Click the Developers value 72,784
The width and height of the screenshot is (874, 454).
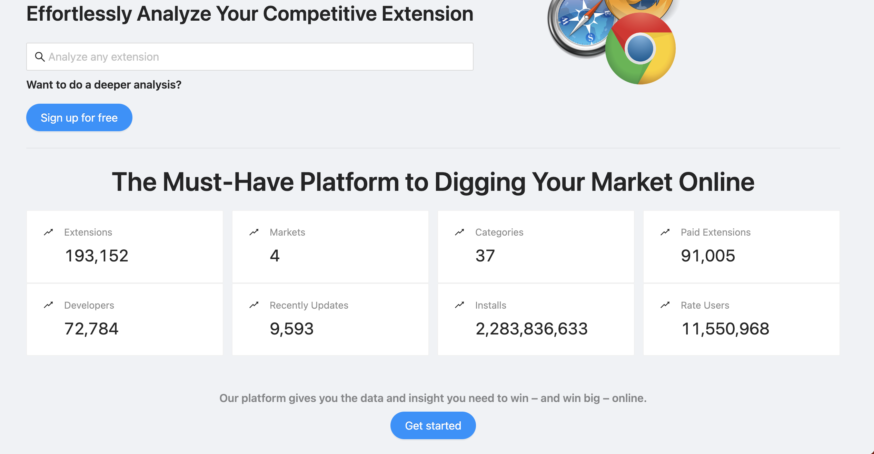tap(91, 329)
